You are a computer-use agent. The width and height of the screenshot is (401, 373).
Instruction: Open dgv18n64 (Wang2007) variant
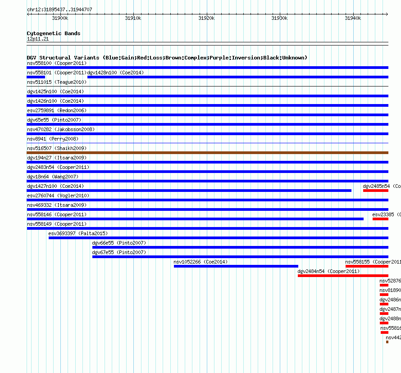[53, 177]
